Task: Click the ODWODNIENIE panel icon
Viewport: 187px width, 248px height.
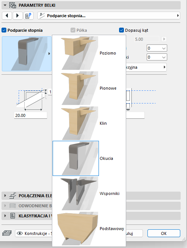Action: (13, 206)
